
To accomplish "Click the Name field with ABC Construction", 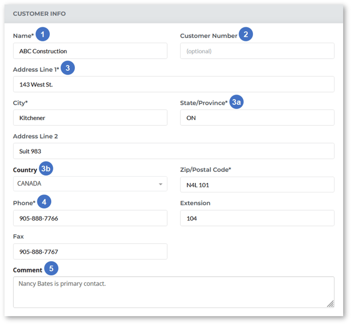I will (90, 51).
